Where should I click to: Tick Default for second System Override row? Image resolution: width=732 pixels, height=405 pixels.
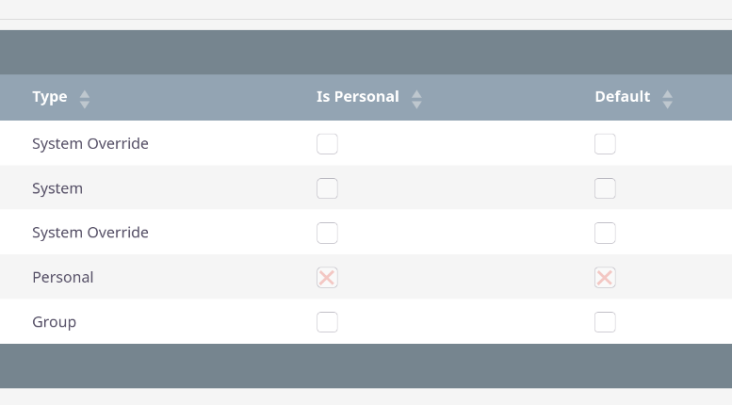[605, 233]
